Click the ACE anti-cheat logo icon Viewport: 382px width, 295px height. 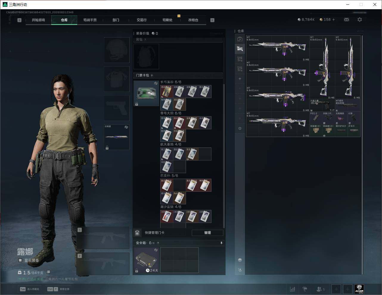click(x=359, y=289)
